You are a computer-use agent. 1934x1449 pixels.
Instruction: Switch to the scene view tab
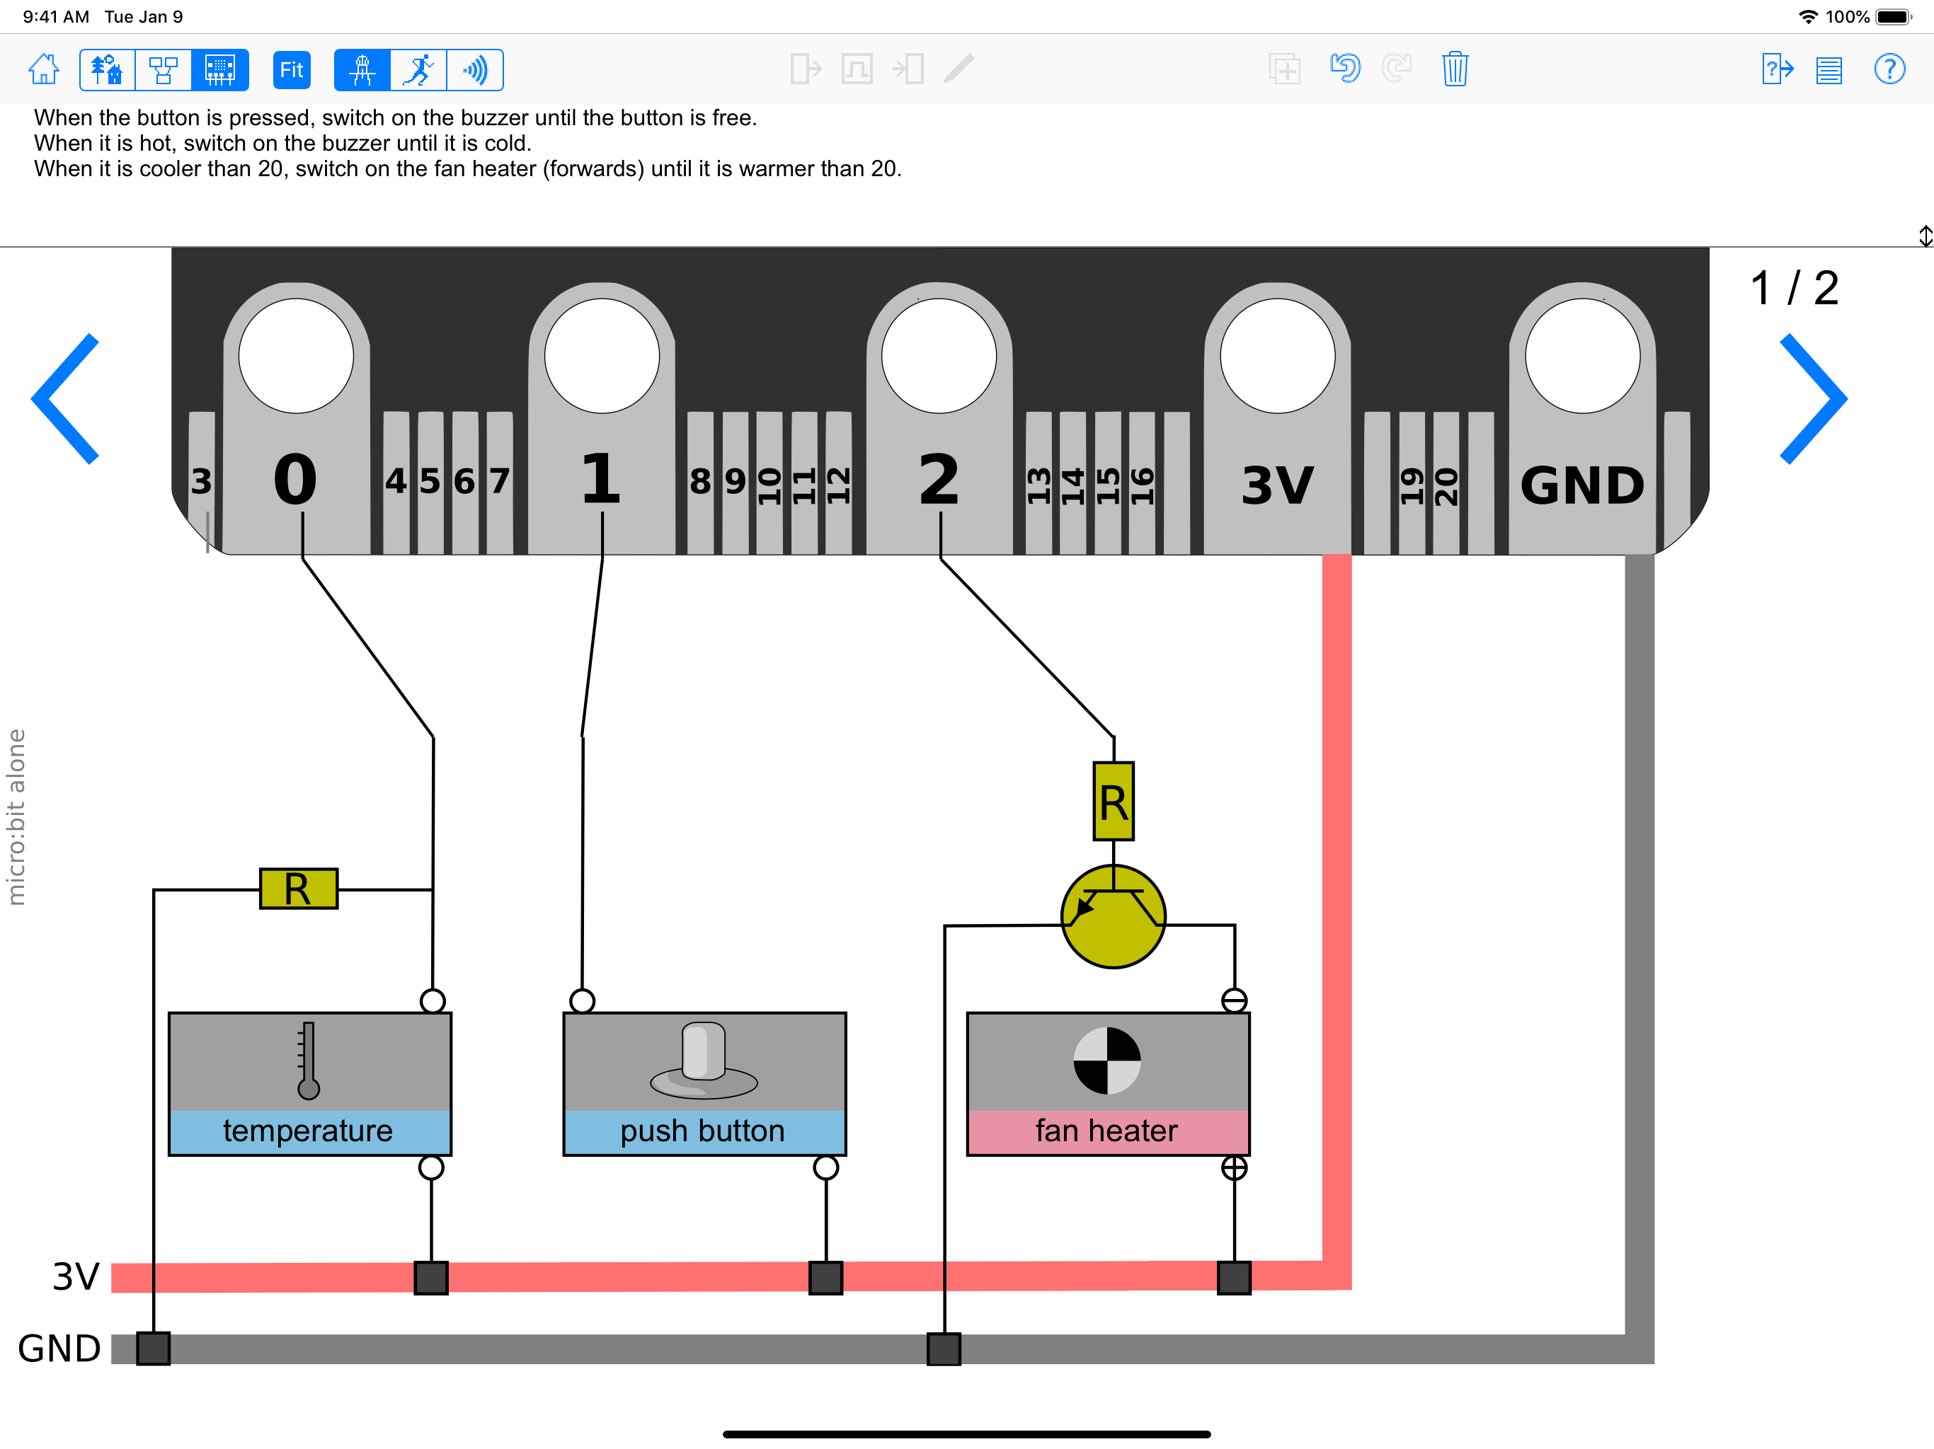[x=108, y=70]
